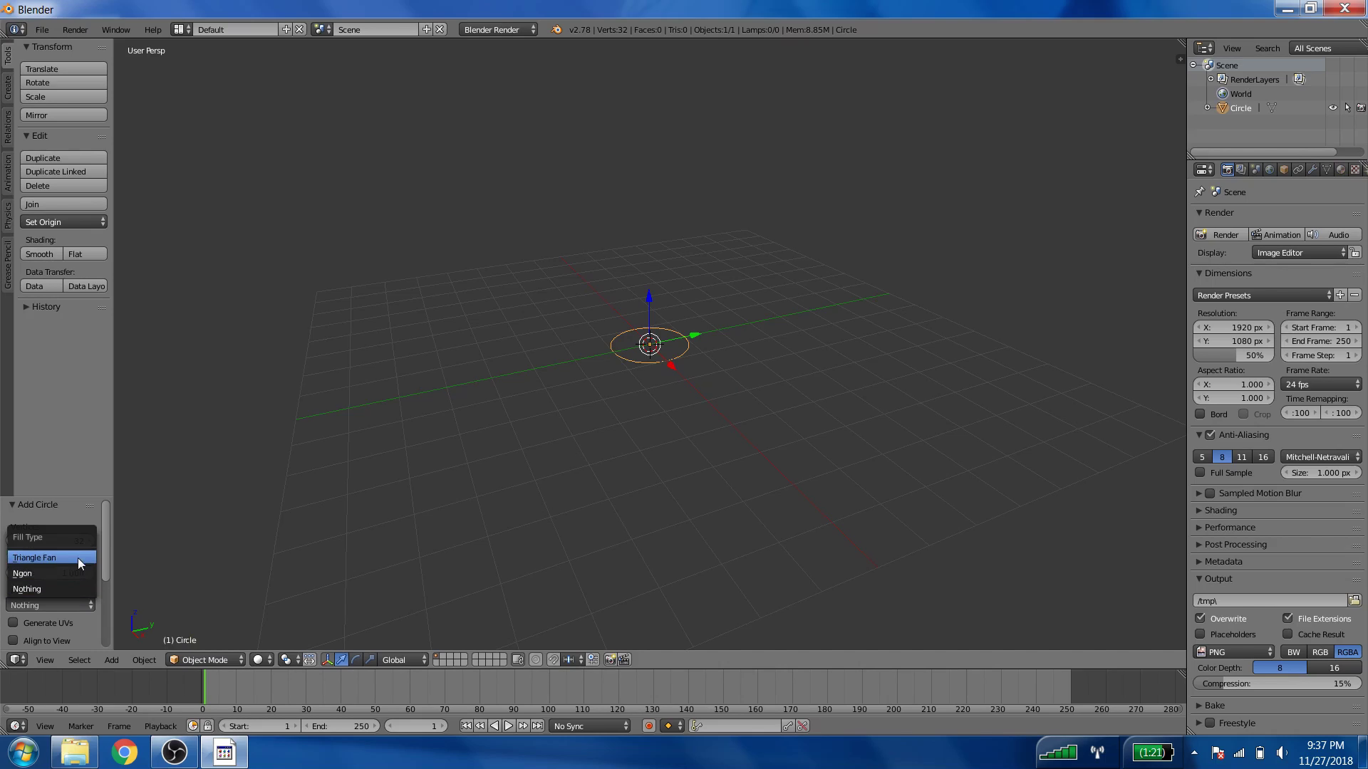
Task: Disable the Anti-Aliasing checkbox
Action: pos(1210,434)
